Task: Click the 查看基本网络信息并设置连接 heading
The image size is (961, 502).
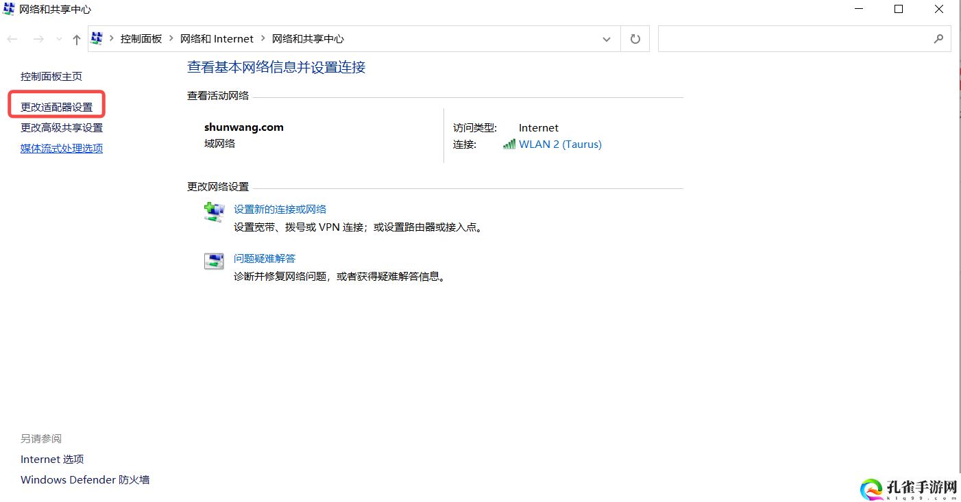Action: click(276, 67)
